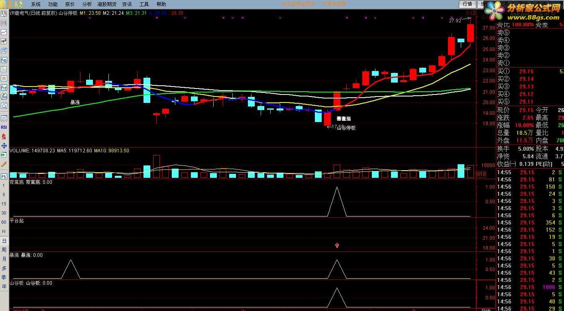Open the 分析 menu
Screen dimensions: 564x311
pos(87,4)
